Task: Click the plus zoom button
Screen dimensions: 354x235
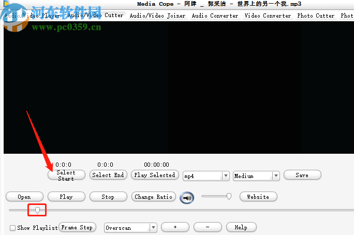Action: pyautogui.click(x=175, y=227)
